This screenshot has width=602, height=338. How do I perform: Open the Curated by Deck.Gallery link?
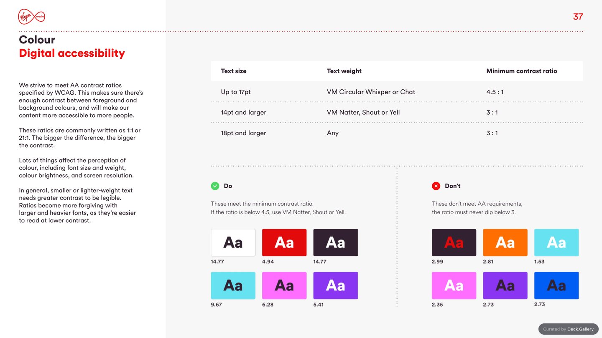[x=569, y=329]
